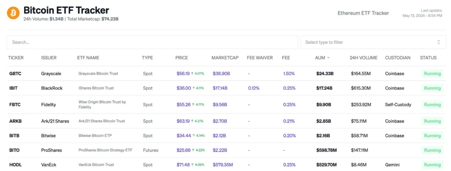Sort by the ISSUER column header
The height and width of the screenshot is (171, 451).
(49, 58)
